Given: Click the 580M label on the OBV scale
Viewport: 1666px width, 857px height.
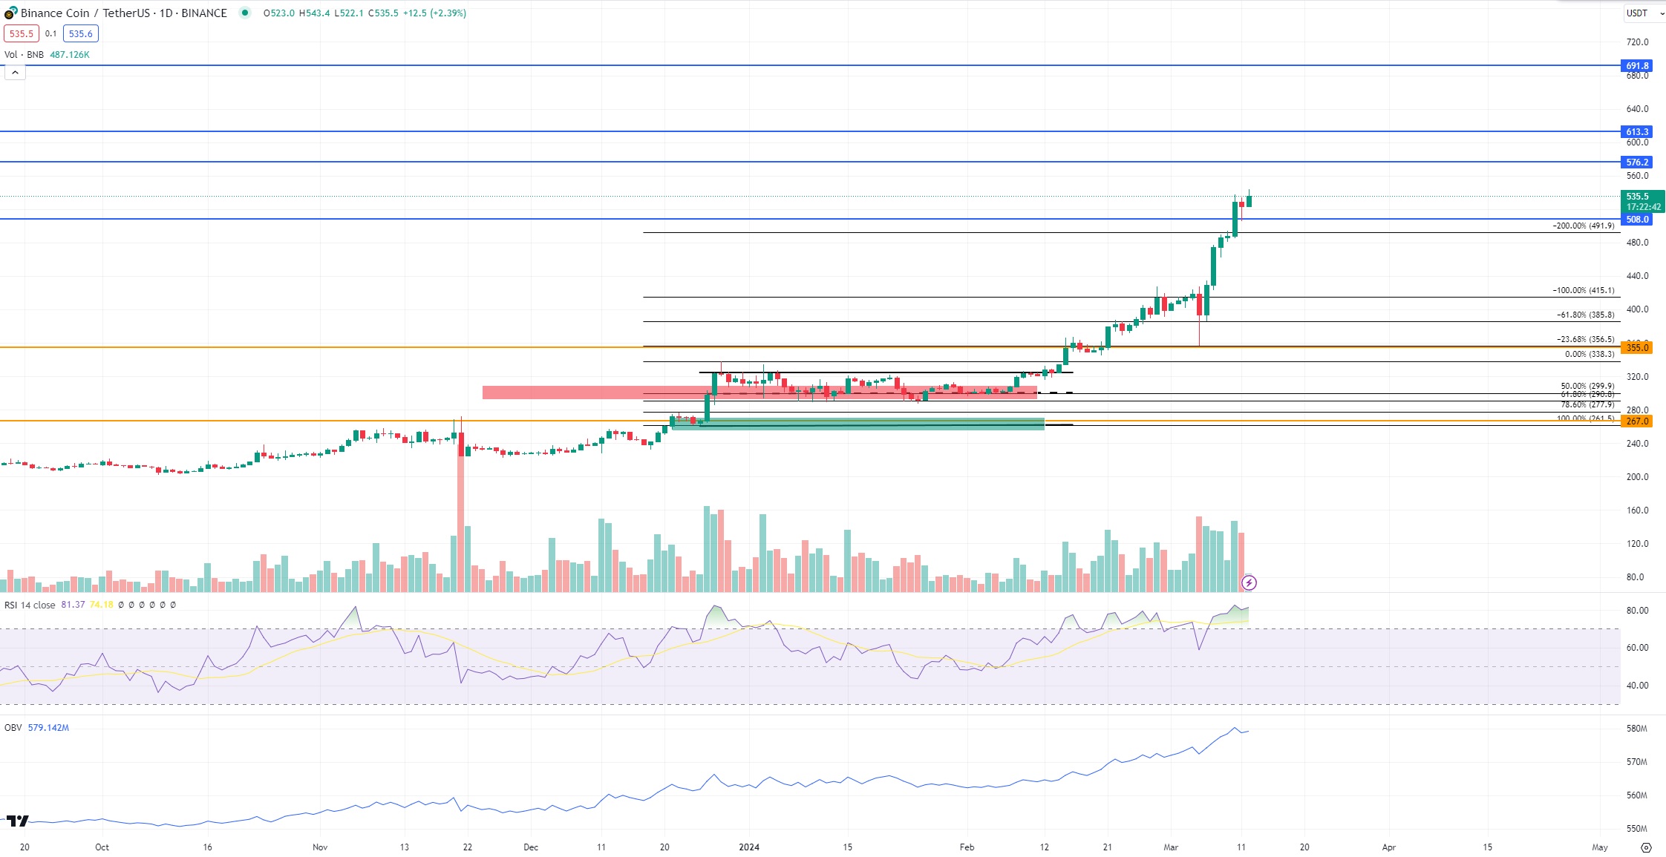Looking at the screenshot, I should coord(1636,728).
